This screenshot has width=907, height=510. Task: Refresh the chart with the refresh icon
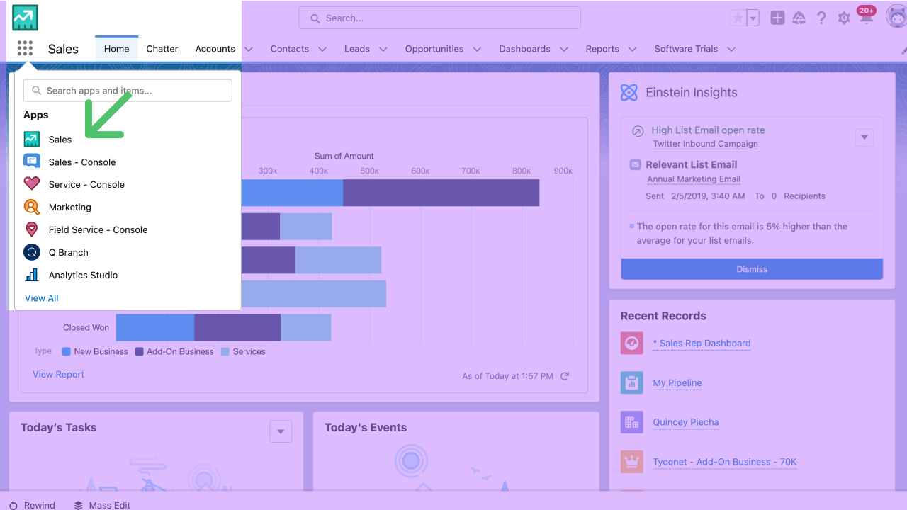(x=565, y=376)
